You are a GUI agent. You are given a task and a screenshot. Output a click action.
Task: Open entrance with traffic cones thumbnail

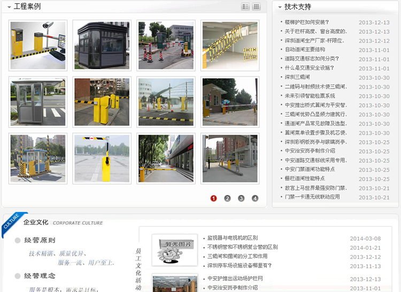[x=166, y=45]
